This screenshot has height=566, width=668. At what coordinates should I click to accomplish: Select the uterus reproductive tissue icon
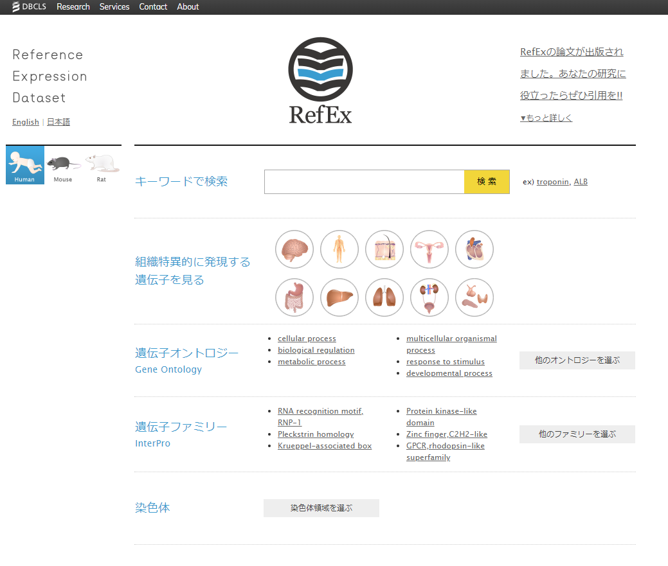[x=429, y=249]
